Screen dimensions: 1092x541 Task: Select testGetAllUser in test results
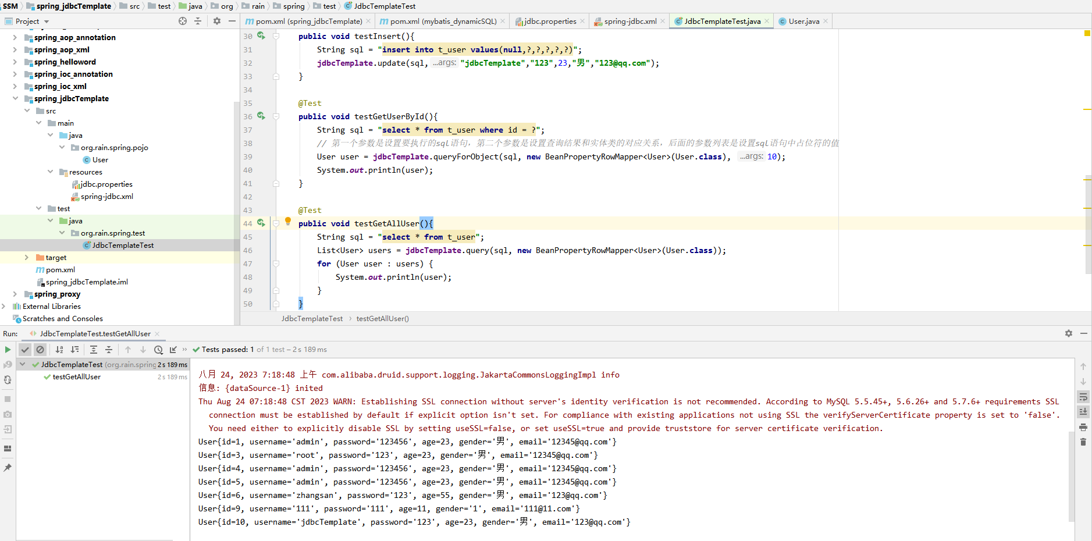[x=76, y=376]
